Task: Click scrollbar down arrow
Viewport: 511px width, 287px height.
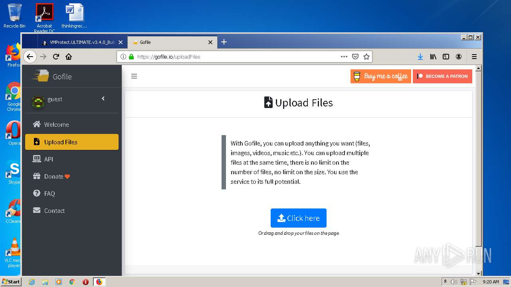Action: point(479,273)
